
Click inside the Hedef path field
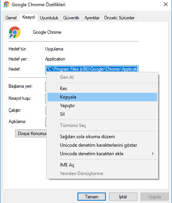point(92,69)
